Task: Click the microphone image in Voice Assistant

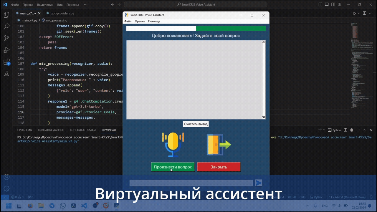Action: [x=173, y=145]
